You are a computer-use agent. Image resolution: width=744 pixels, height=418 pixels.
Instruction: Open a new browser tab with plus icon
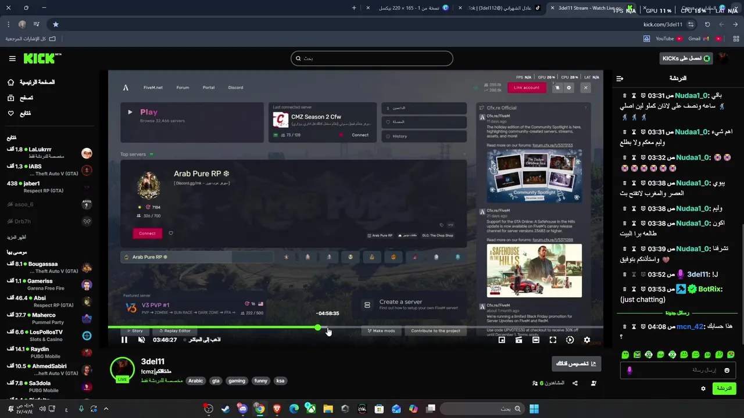[x=354, y=8]
